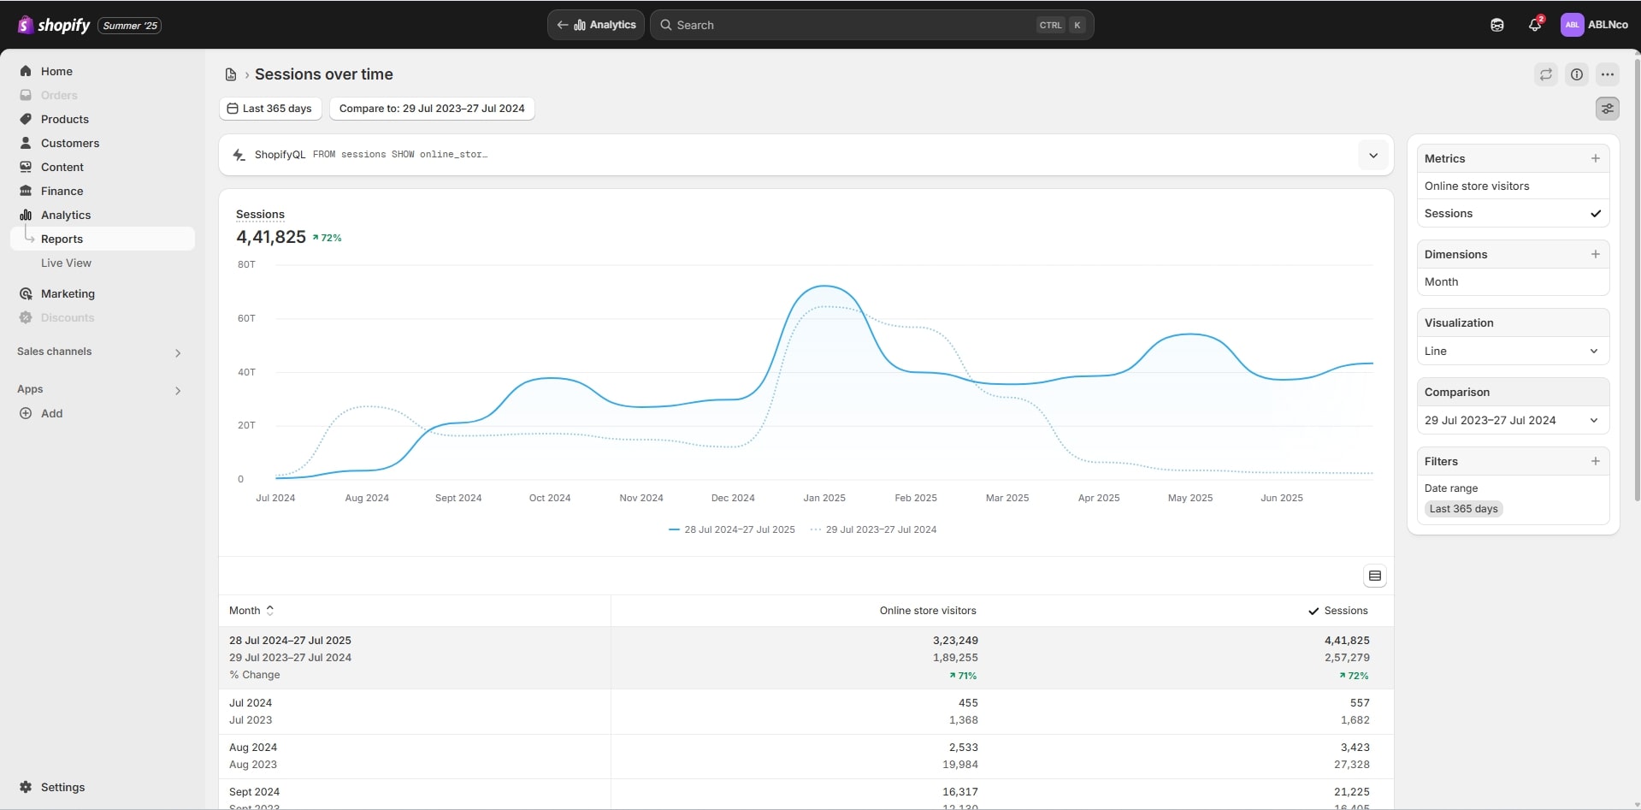Viewport: 1641px width, 810px height.
Task: Open the Line visualization dropdown
Action: (x=1512, y=351)
